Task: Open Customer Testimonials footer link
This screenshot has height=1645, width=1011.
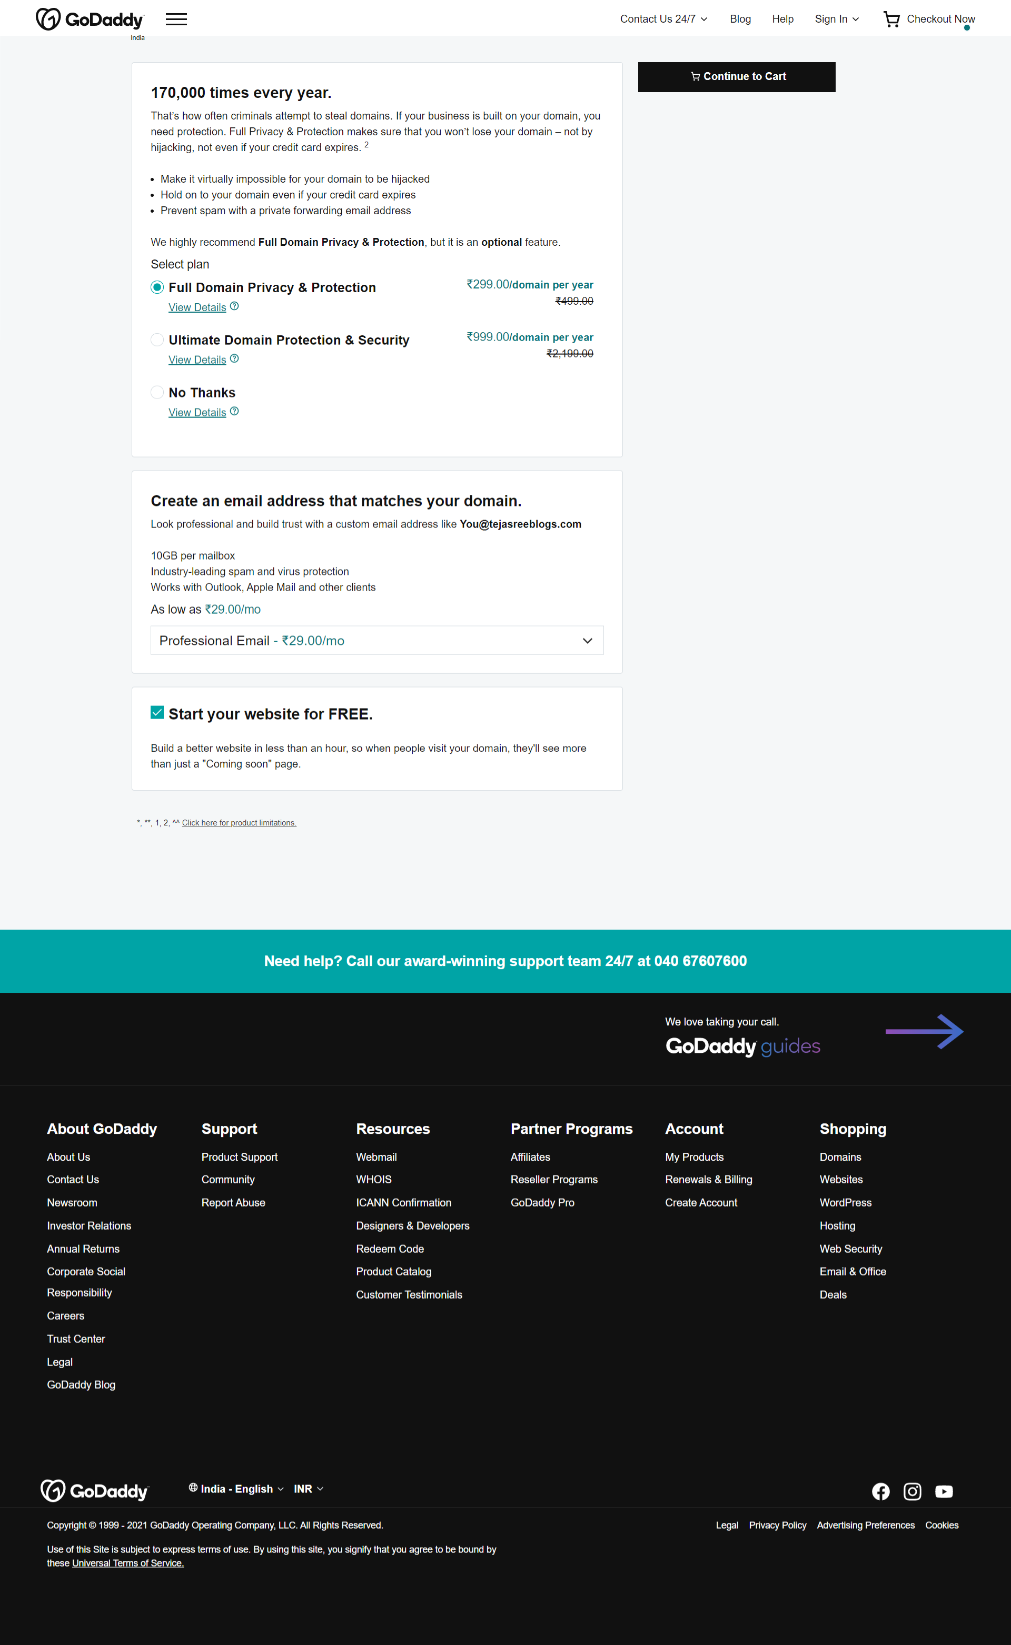Action: click(x=409, y=1295)
